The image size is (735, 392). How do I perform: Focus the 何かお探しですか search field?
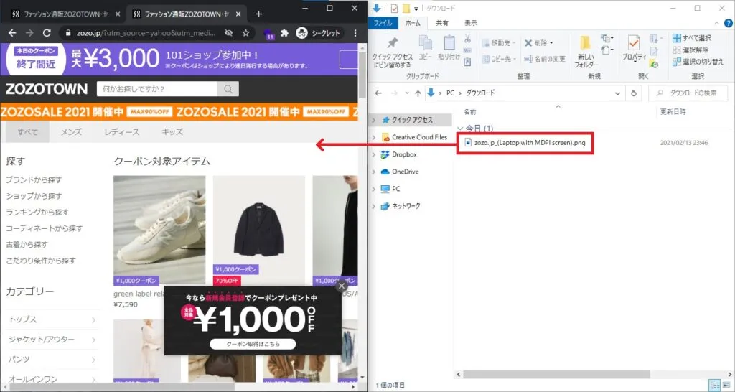coord(157,88)
